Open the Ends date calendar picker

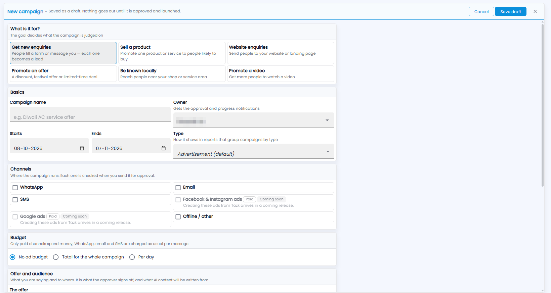[164, 148]
